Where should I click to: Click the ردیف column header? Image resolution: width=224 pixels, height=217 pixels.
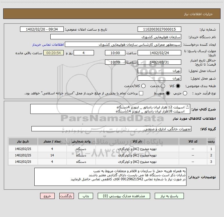coord(211,142)
